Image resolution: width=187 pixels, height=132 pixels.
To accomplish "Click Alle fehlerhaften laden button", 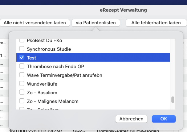I will point(156,23).
